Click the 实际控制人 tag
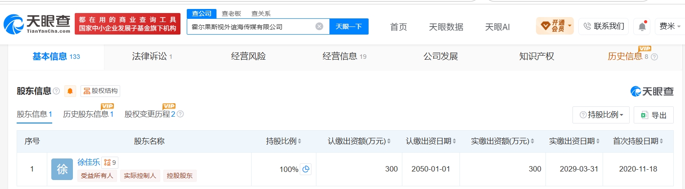 pos(140,176)
